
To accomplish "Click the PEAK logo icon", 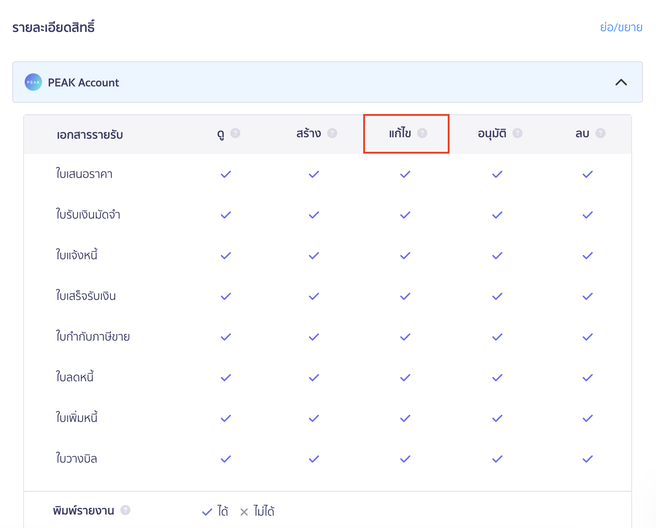I will coord(33,82).
